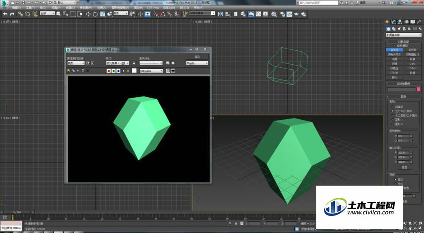Open the Viewport dropdown in render window
Screen dimensions: 424x233
point(117,63)
